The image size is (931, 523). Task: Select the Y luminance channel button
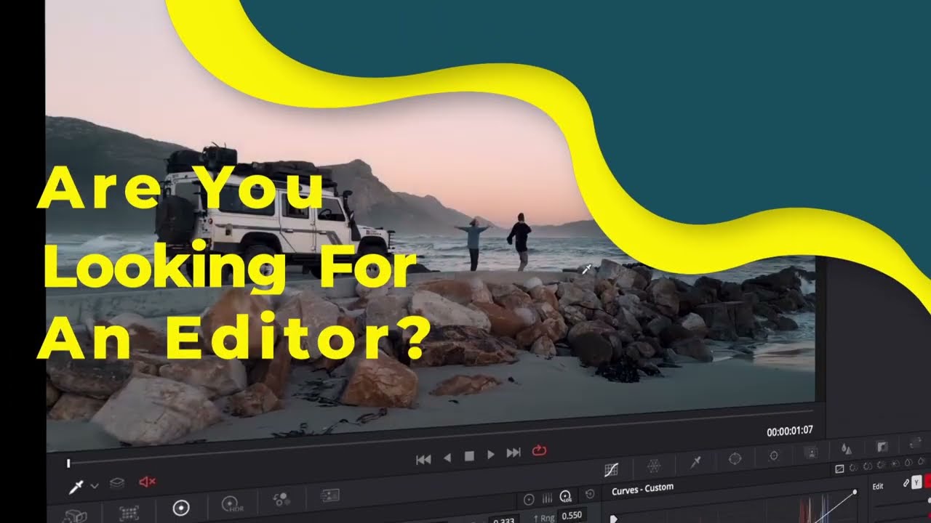click(916, 482)
